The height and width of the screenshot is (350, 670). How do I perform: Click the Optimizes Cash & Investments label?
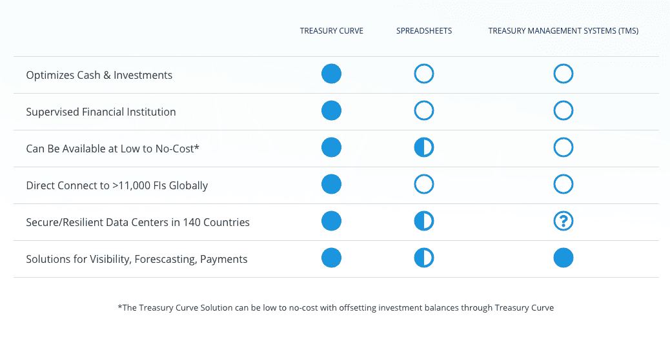pyautogui.click(x=99, y=75)
